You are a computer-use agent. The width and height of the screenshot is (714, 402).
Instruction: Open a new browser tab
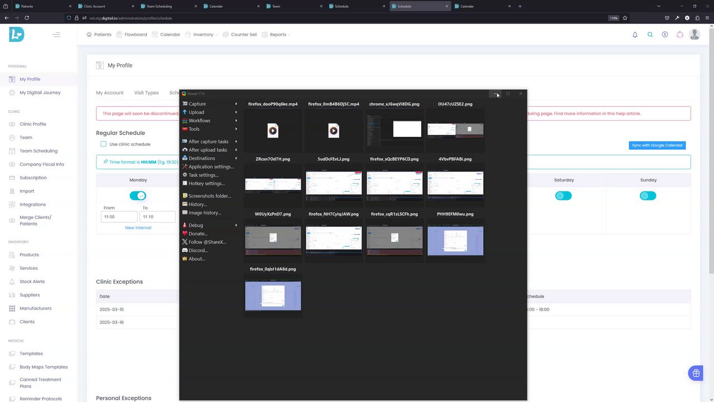tap(520, 6)
